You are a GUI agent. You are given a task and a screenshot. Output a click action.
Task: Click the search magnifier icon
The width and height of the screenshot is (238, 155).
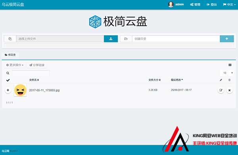[8, 73]
